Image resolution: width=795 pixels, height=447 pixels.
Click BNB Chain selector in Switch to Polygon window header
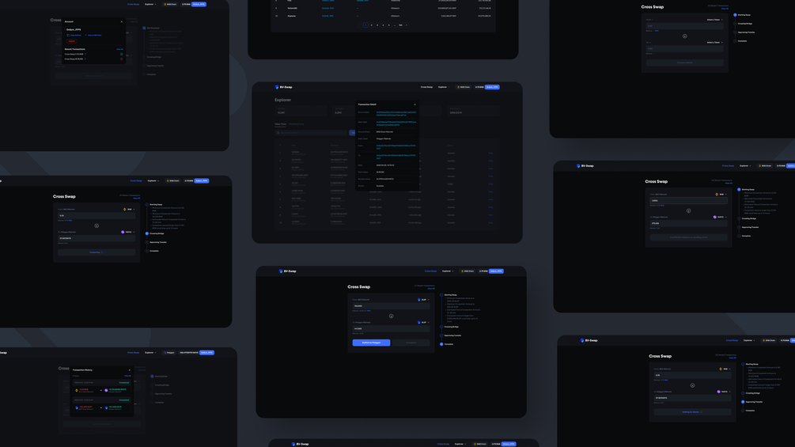(x=468, y=271)
